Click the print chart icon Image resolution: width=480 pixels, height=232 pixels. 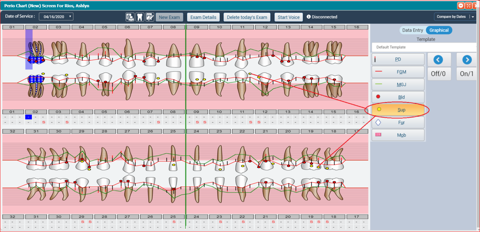[x=130, y=17]
